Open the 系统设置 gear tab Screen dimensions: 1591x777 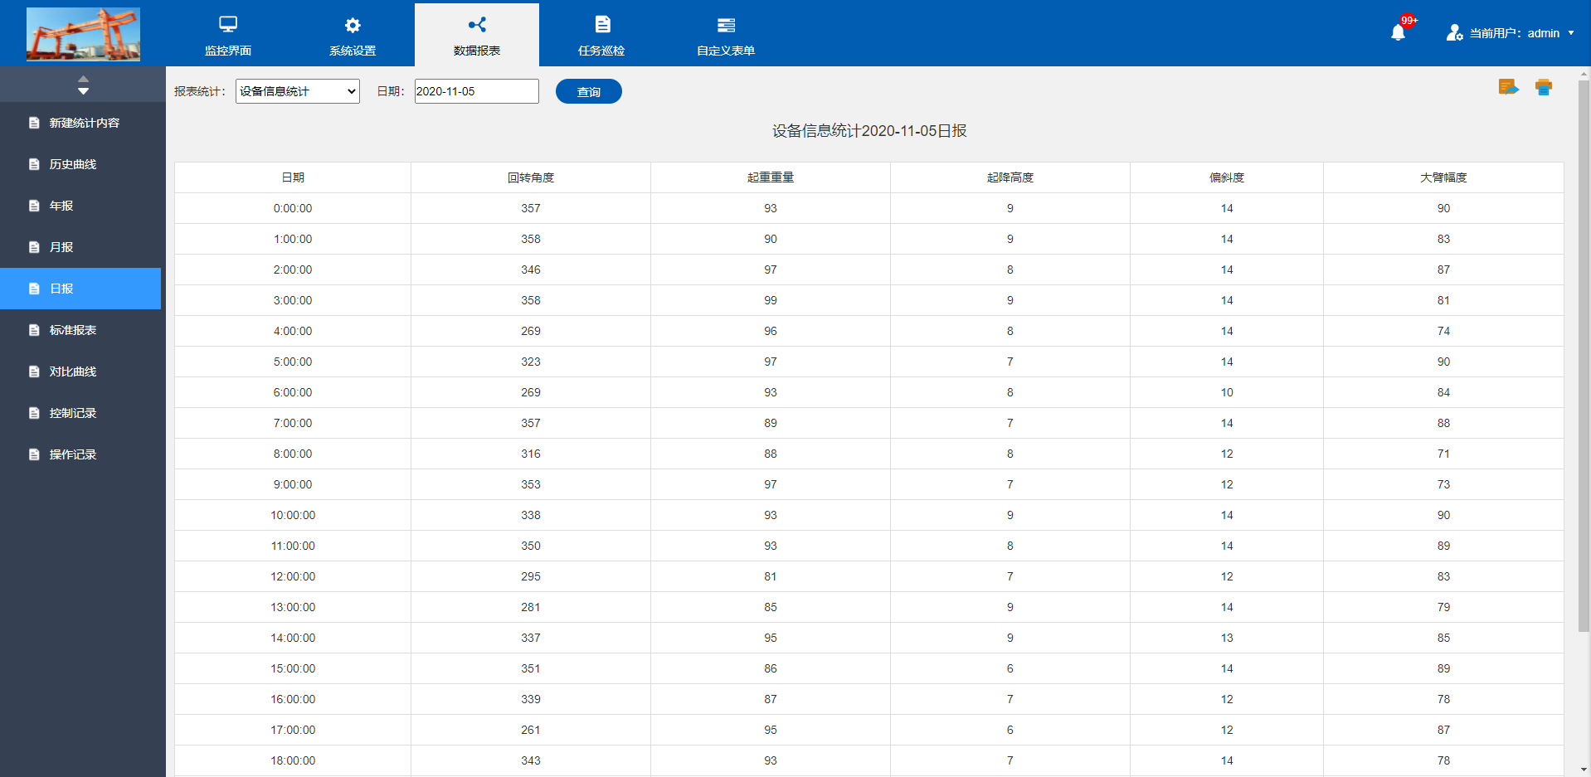click(x=353, y=35)
